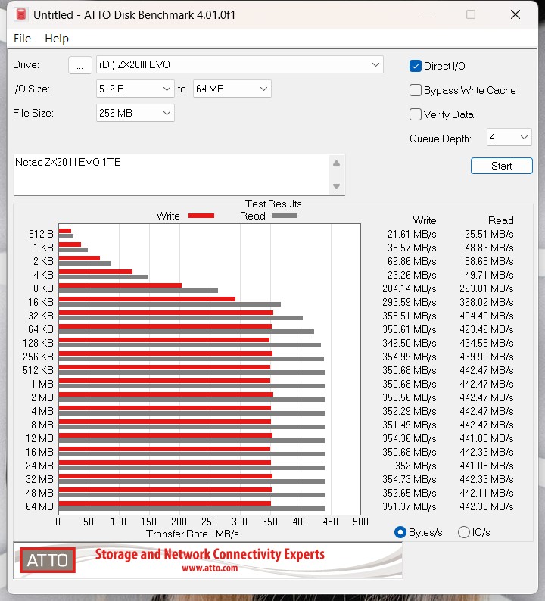This screenshot has height=601, width=545.
Task: Close the ATTO Disk Benchmark window
Action: click(x=515, y=14)
